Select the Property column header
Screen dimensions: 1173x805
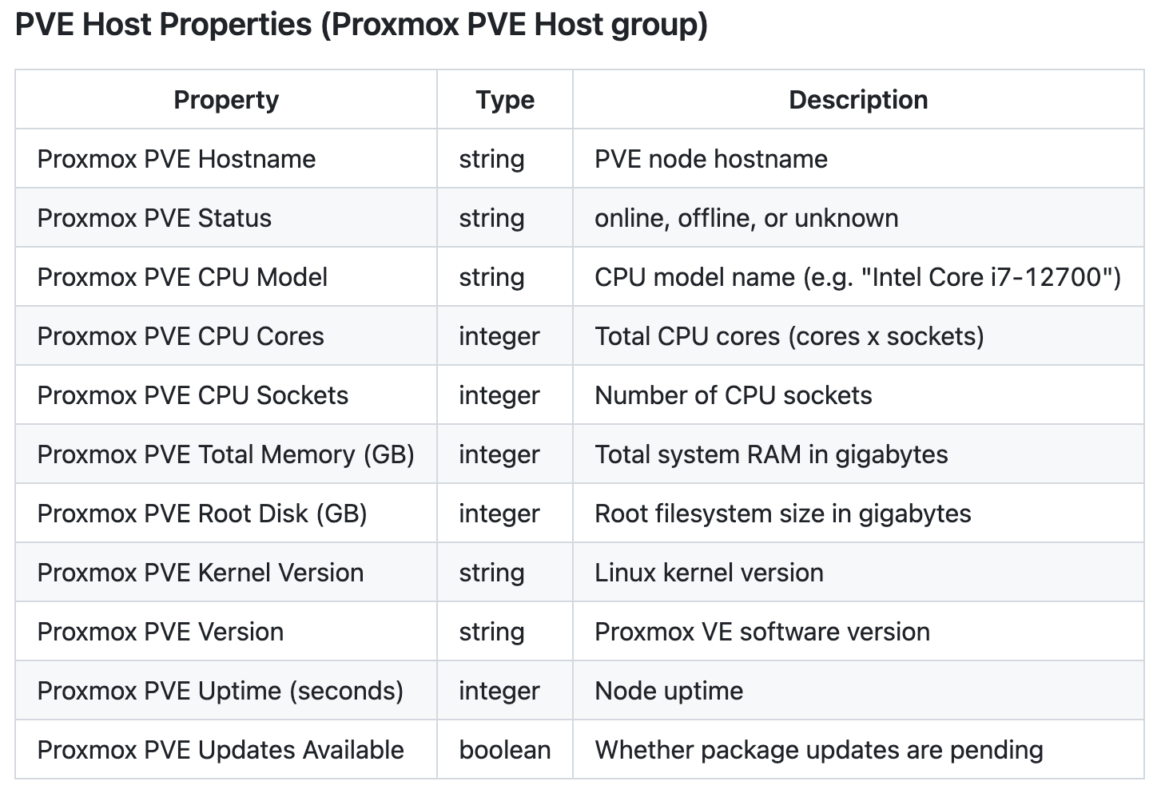point(226,100)
